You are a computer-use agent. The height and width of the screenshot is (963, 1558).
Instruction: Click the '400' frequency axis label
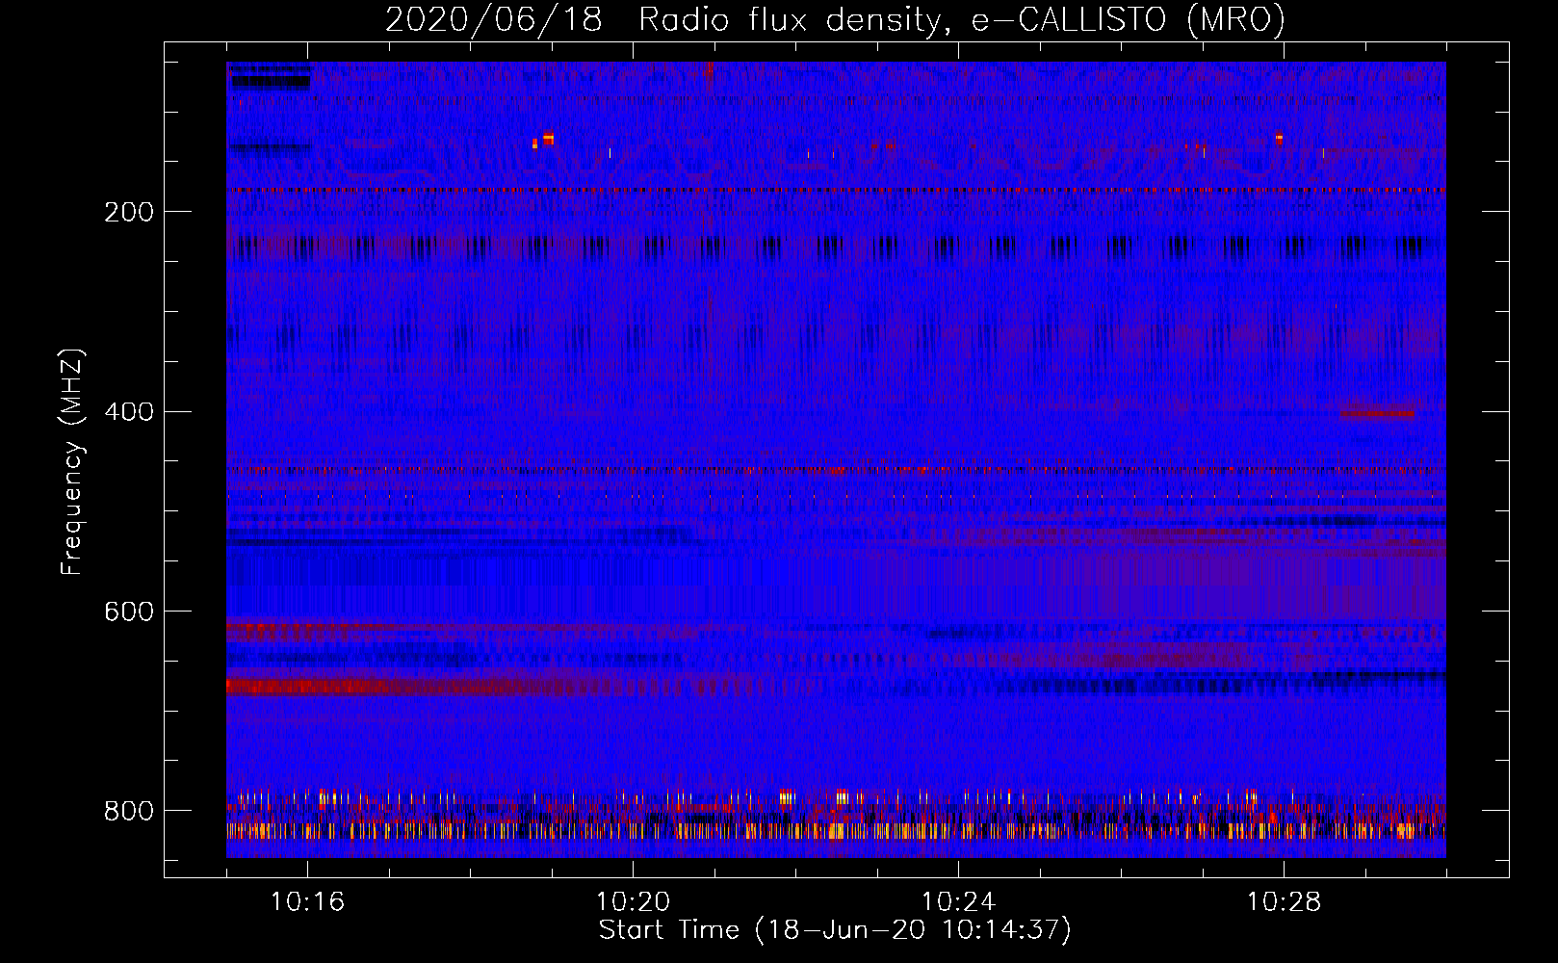click(x=129, y=413)
